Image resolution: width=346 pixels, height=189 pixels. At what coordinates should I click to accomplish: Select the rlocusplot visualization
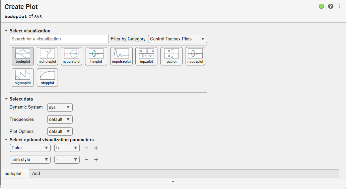tap(195, 56)
